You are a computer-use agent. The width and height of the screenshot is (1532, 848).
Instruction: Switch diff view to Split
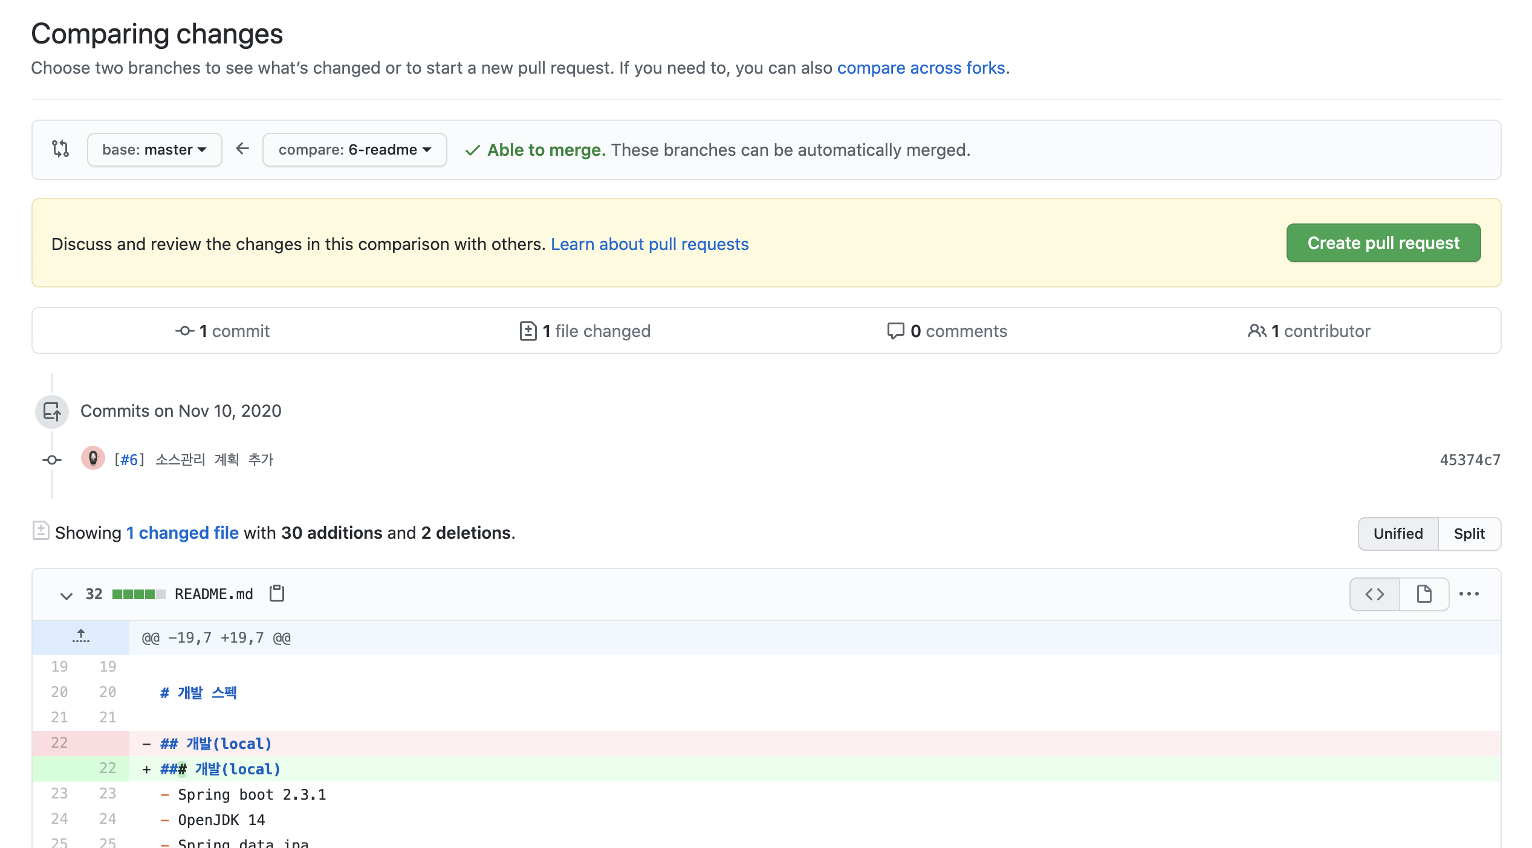[1469, 533]
